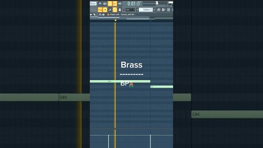263x148 pixels.
Task: Click the tempo display field
Action: coord(93,4)
